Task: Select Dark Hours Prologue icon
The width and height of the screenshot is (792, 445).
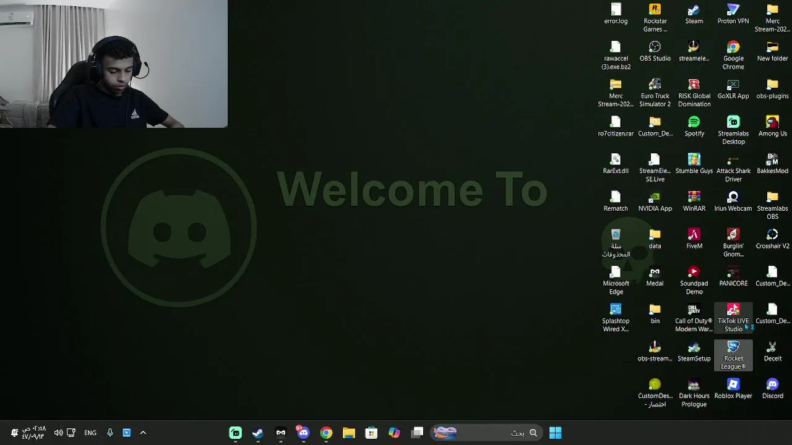Action: (x=694, y=393)
